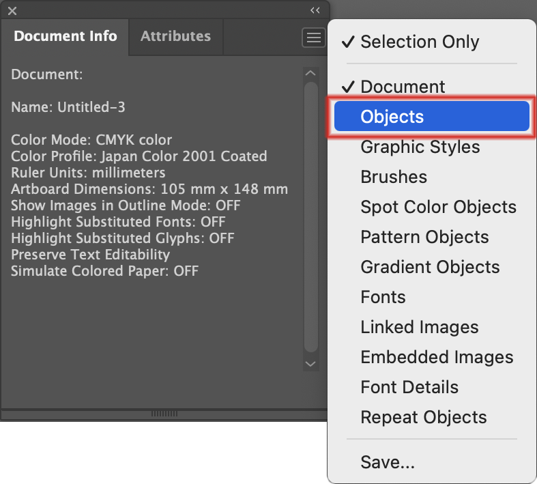Click the 'Document:' heading text
537x484 pixels.
47,74
